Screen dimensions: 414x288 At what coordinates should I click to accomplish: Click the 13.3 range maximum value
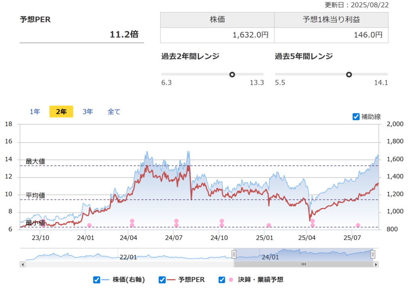tap(257, 83)
